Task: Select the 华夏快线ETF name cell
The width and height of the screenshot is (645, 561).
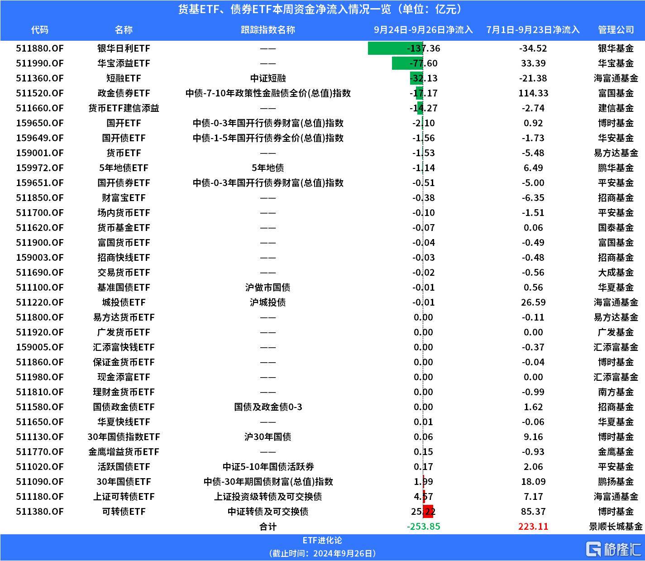Action: pos(124,422)
